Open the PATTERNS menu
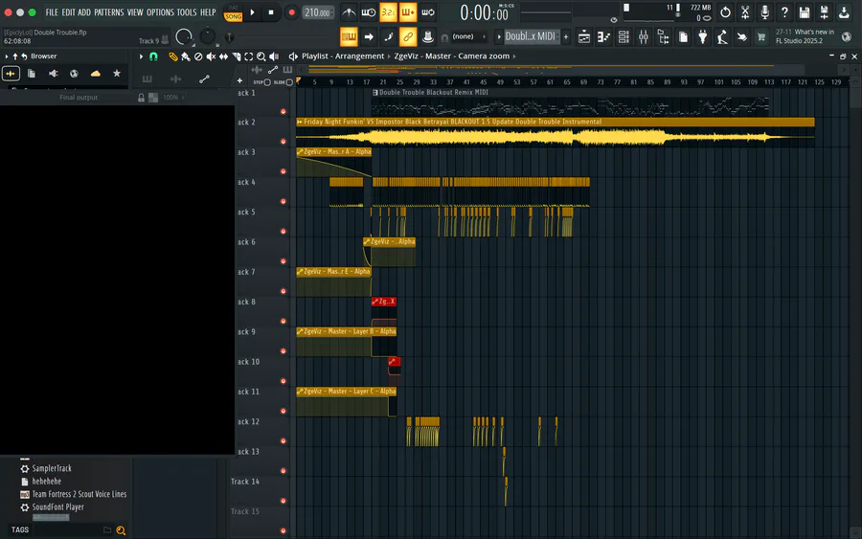 point(109,12)
